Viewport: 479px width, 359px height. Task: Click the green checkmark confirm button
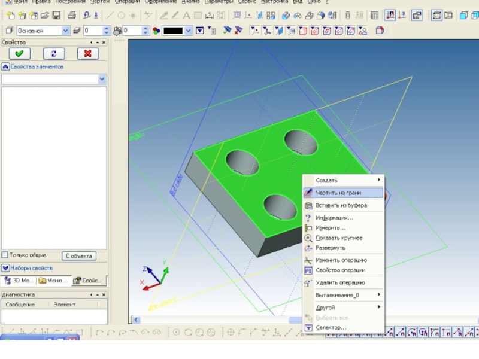pyautogui.click(x=19, y=54)
